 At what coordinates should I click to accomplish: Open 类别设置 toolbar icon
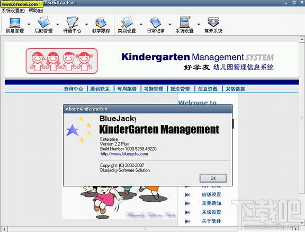pyautogui.click(x=127, y=25)
